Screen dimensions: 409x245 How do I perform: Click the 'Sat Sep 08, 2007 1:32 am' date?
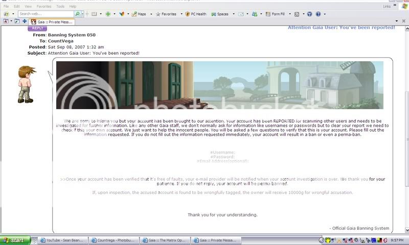[x=76, y=47]
